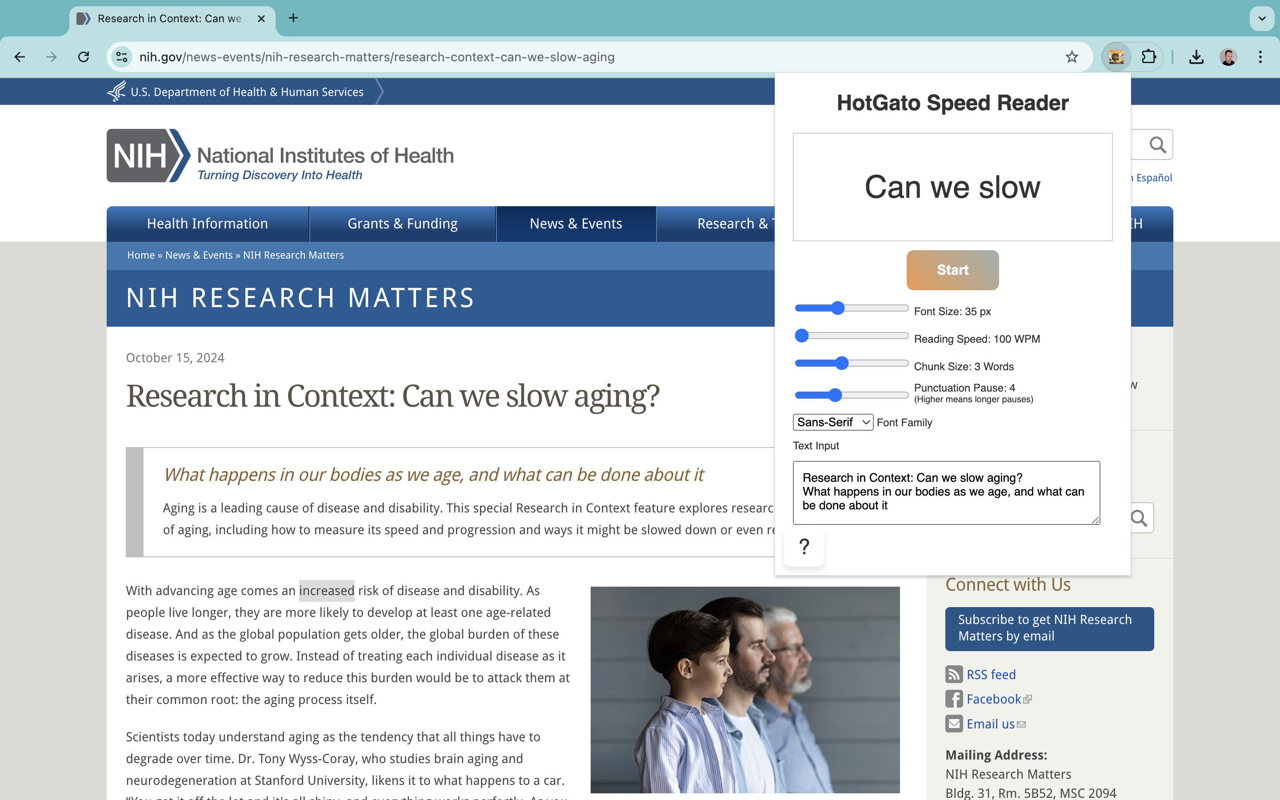The image size is (1280, 800).
Task: Close the Research in Context tab
Action: 261,19
